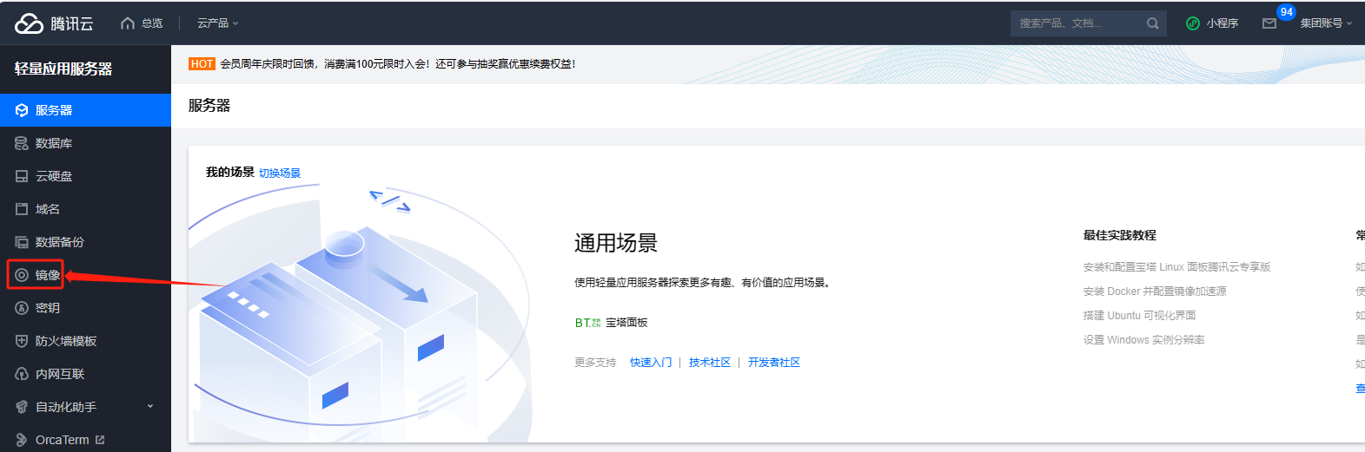Open 域名 in the sidebar
The height and width of the screenshot is (452, 1365).
click(x=85, y=209)
